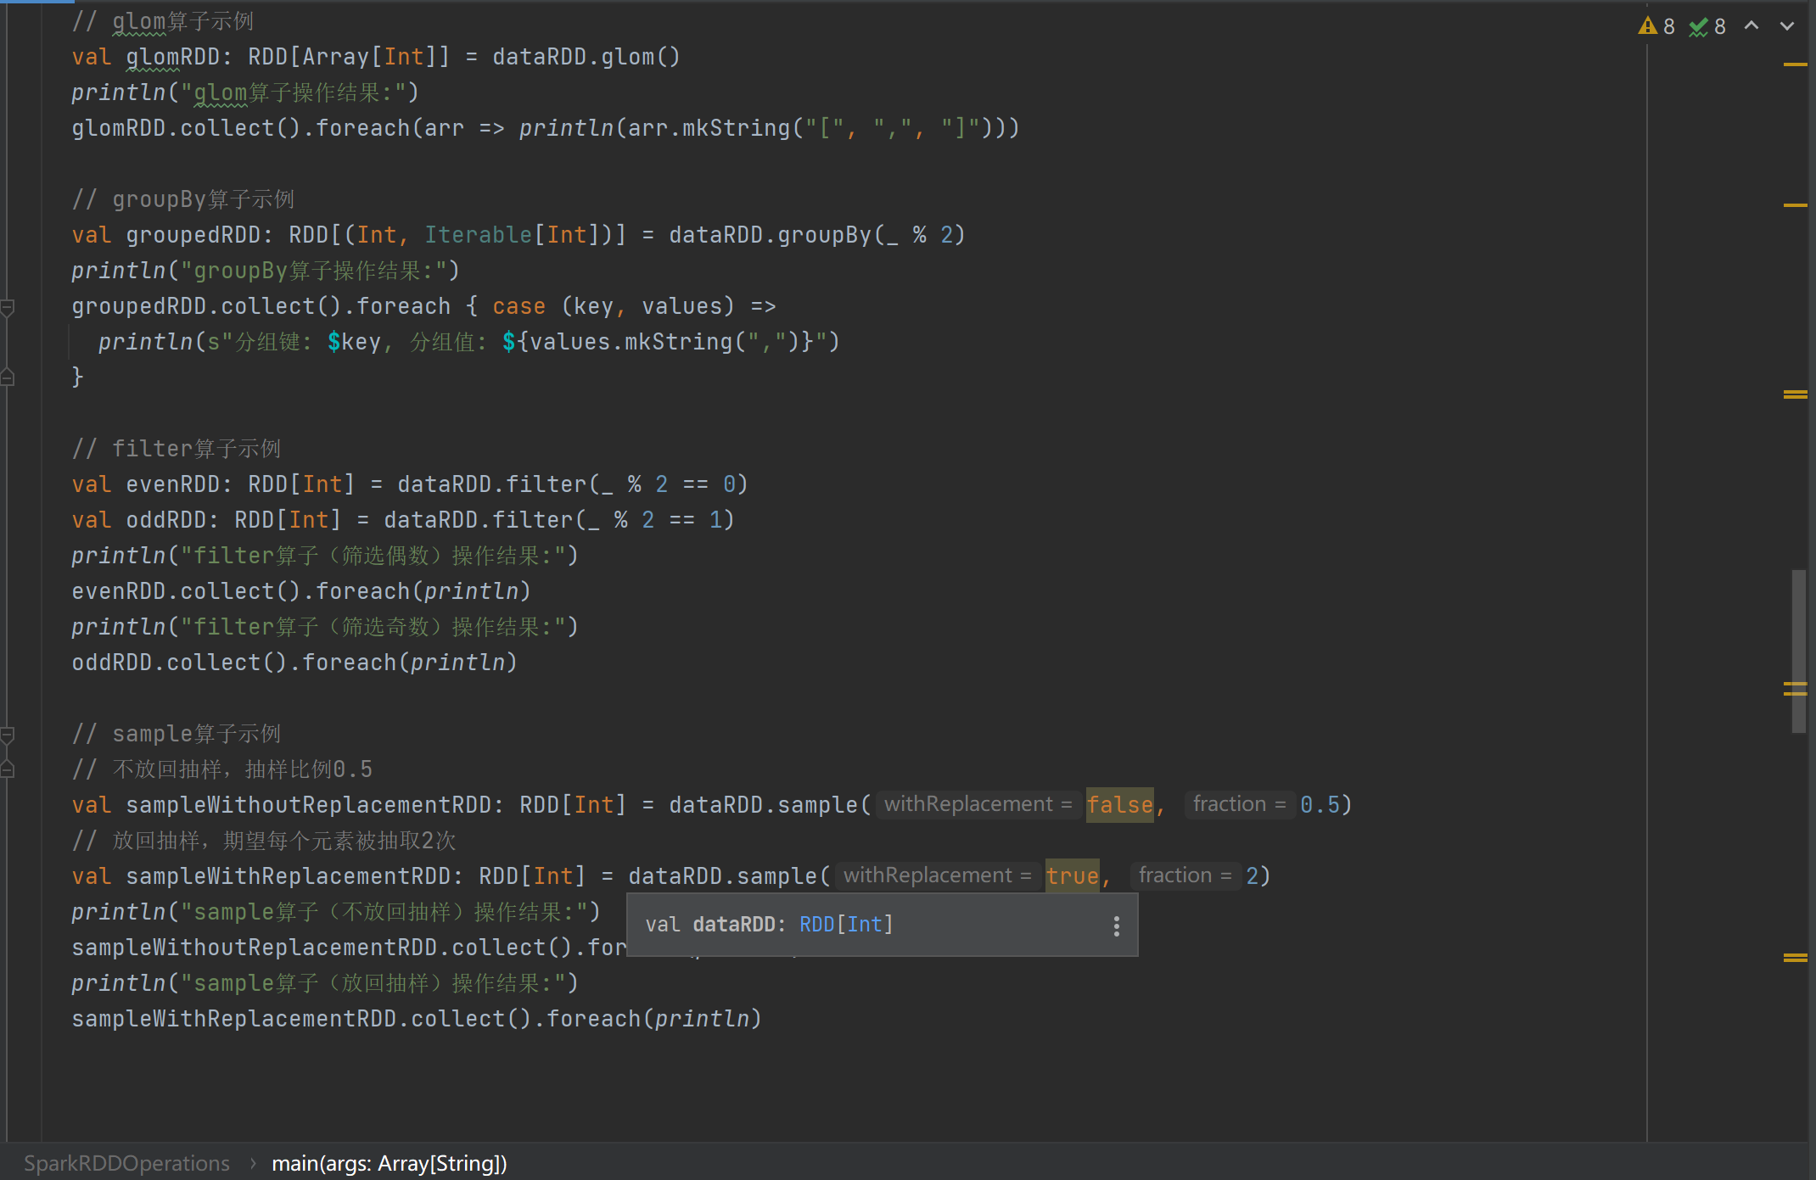1816x1180 pixels.
Task: Click the green typo checkmark indicator
Action: [1698, 26]
